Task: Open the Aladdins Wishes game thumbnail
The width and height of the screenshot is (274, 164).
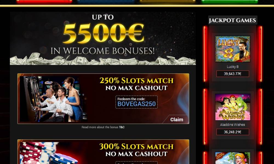Action: pos(233,107)
